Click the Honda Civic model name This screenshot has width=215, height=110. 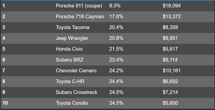tap(69, 49)
